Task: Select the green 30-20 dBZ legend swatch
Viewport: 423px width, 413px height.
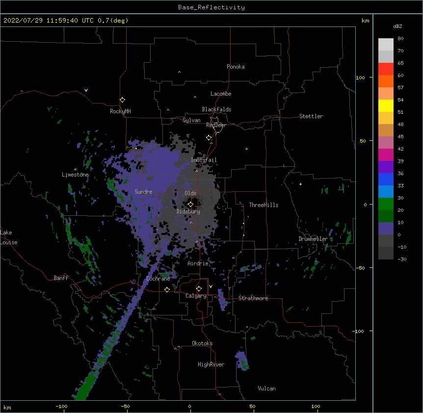Action: [x=386, y=204]
